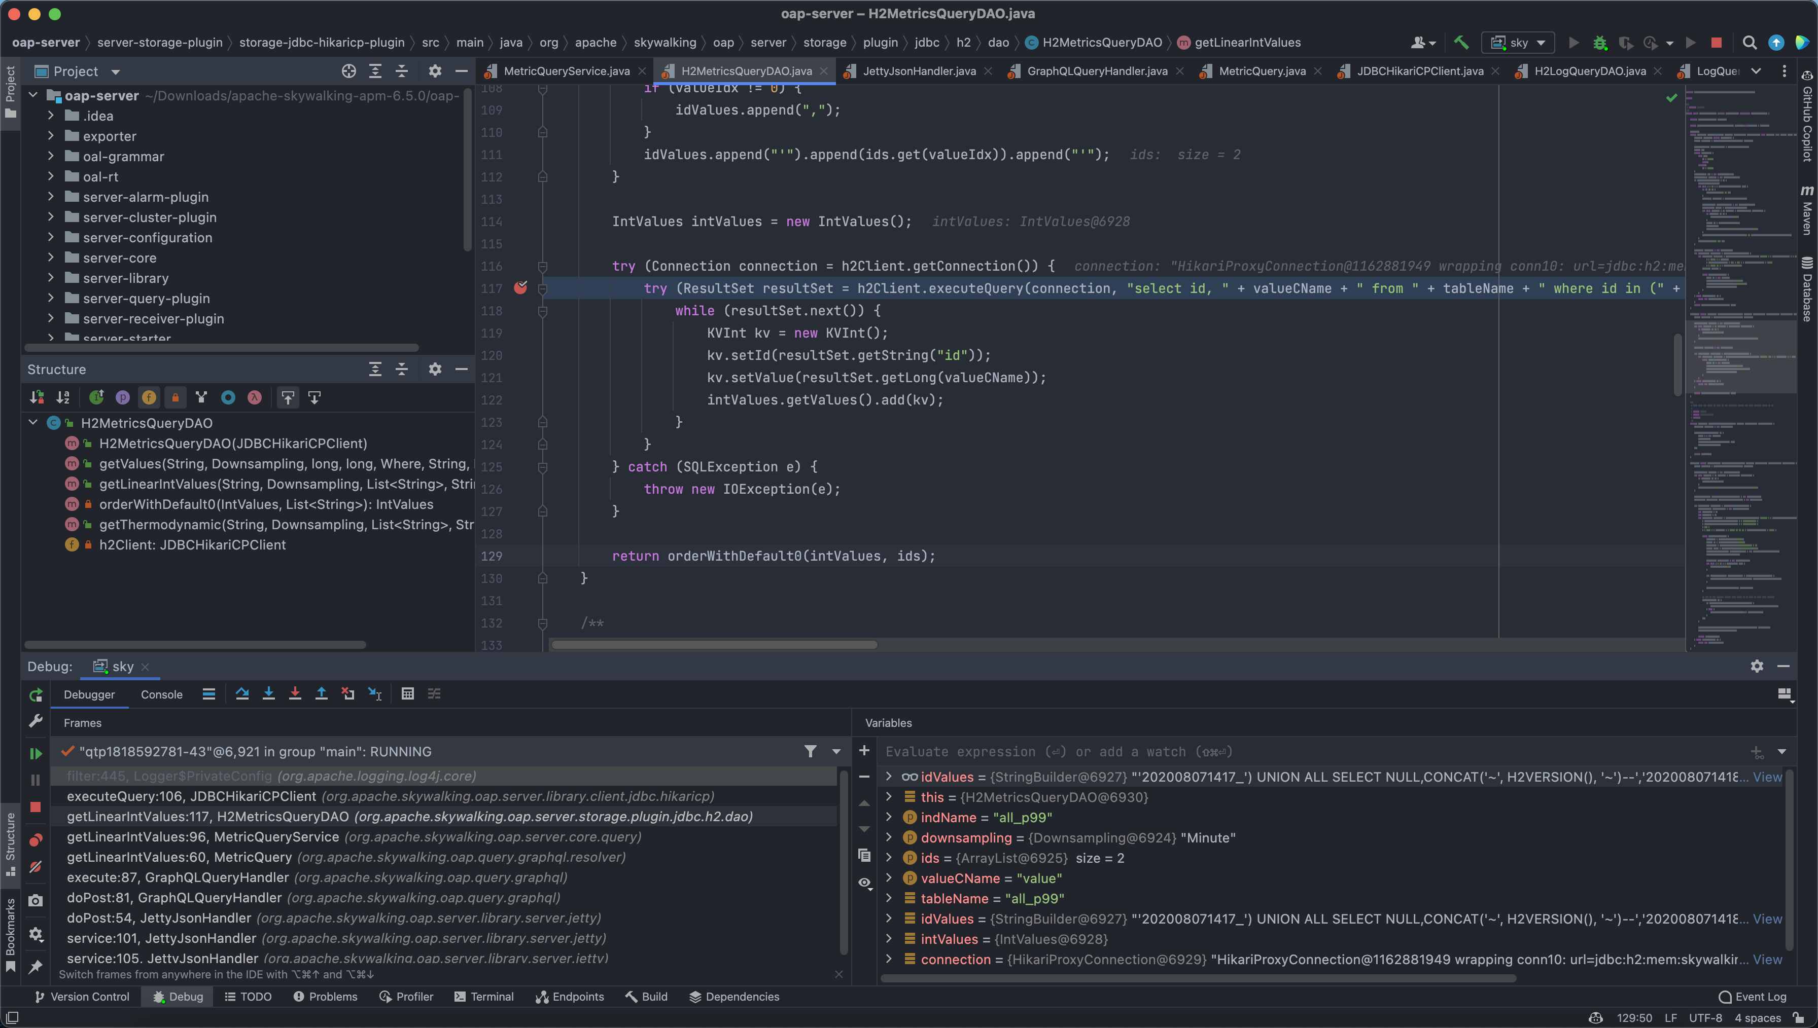The image size is (1818, 1028).
Task: Click Step Over in debugger toolbar
Action: point(242,694)
